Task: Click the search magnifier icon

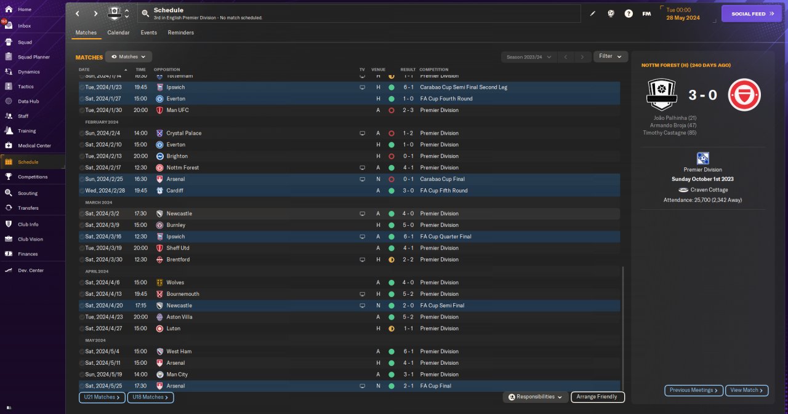Action: click(145, 14)
